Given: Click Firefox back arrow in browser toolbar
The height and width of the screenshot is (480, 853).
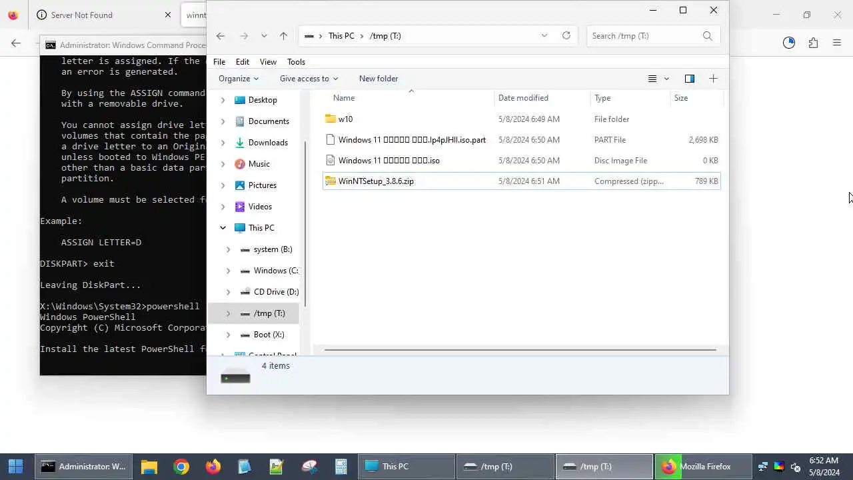Looking at the screenshot, I should 16,43.
